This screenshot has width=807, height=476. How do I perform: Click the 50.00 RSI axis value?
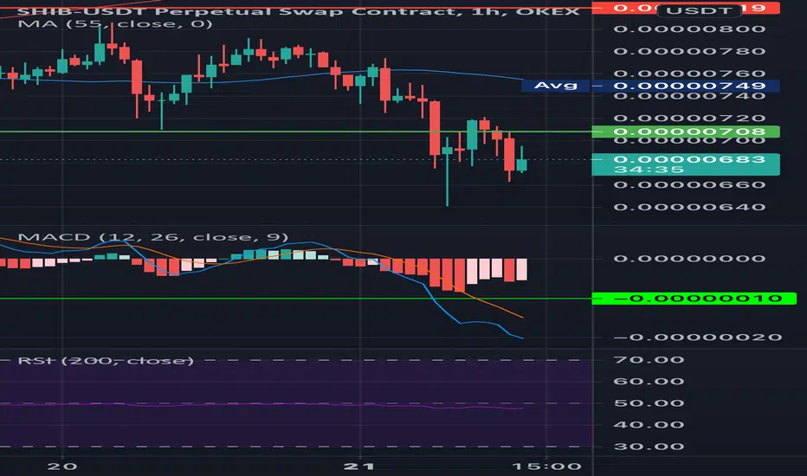click(x=649, y=403)
